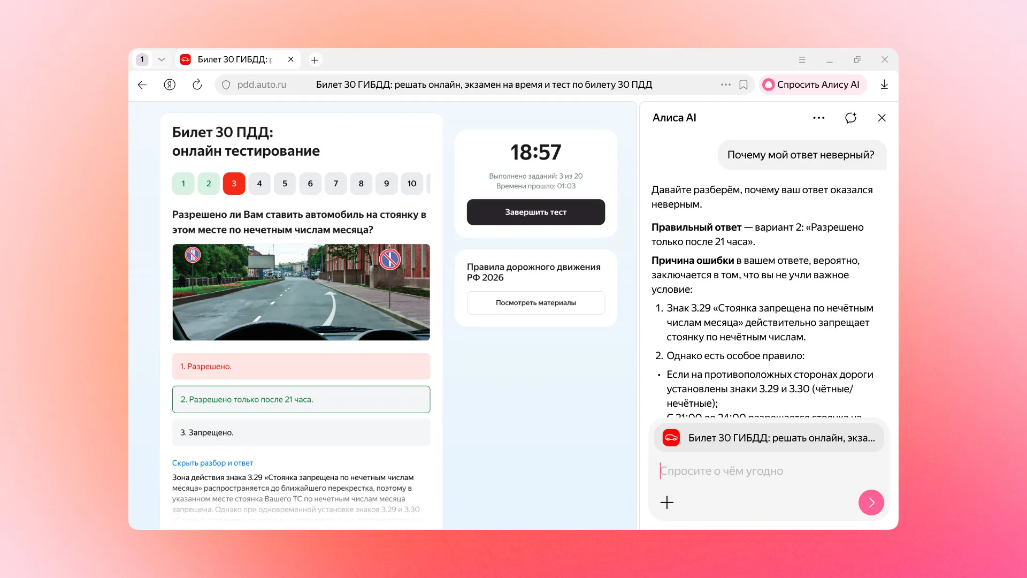
Task: Click the Спросите о чём угодно input field
Action: point(749,471)
